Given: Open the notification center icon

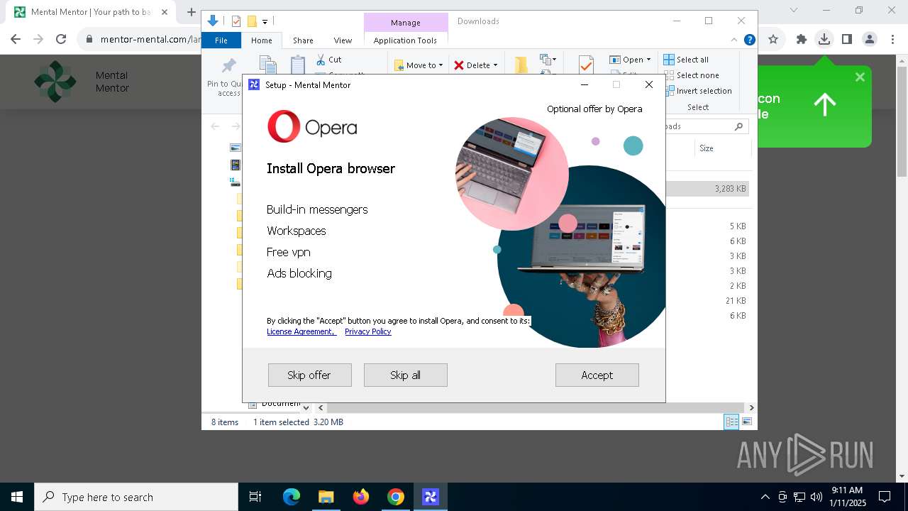Looking at the screenshot, I should click(885, 497).
